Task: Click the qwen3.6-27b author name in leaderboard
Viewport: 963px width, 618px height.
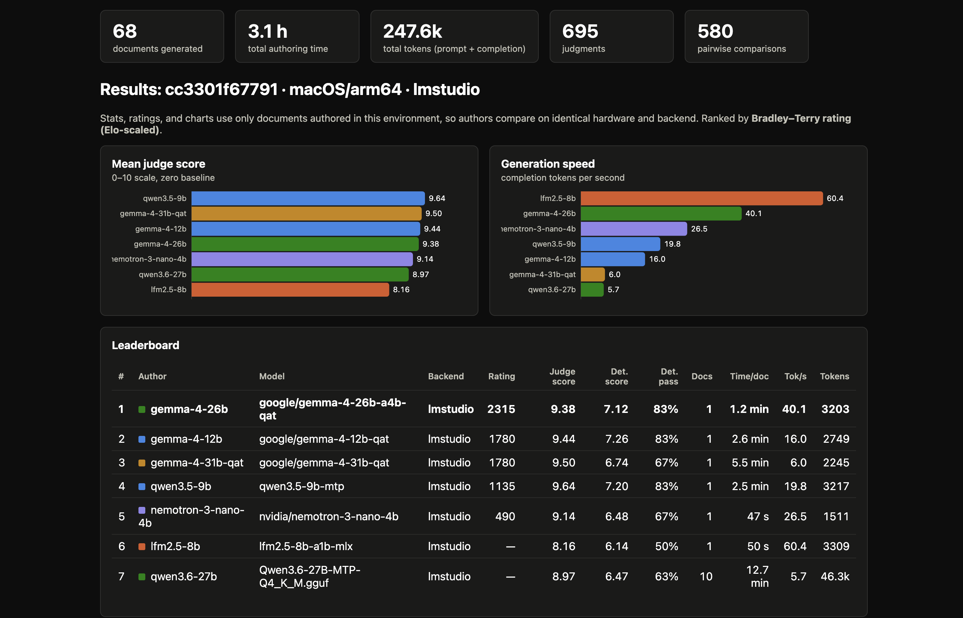Action: coord(184,577)
